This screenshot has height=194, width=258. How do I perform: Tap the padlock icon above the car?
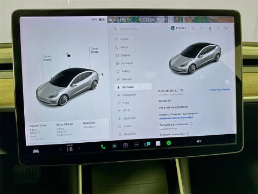click(68, 55)
